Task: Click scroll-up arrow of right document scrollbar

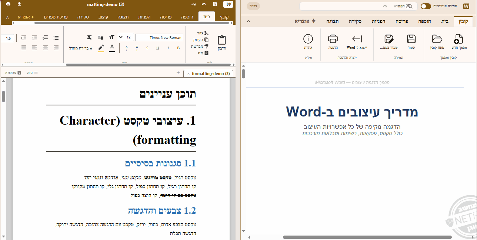Action: click(243, 65)
